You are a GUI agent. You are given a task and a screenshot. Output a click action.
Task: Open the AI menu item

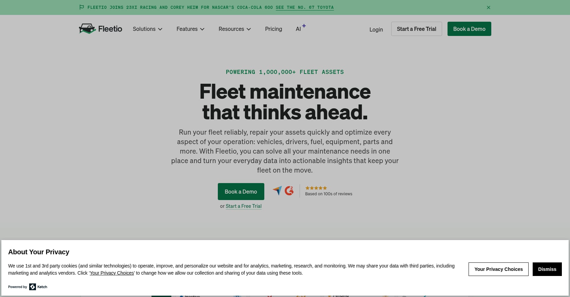pyautogui.click(x=298, y=29)
